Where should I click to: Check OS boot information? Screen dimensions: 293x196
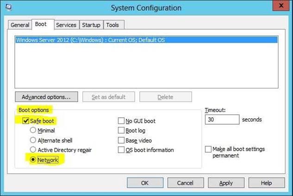[121, 150]
